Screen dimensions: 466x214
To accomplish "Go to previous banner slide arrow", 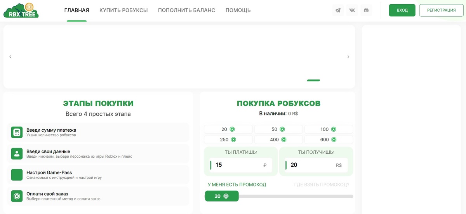I will (x=10, y=57).
